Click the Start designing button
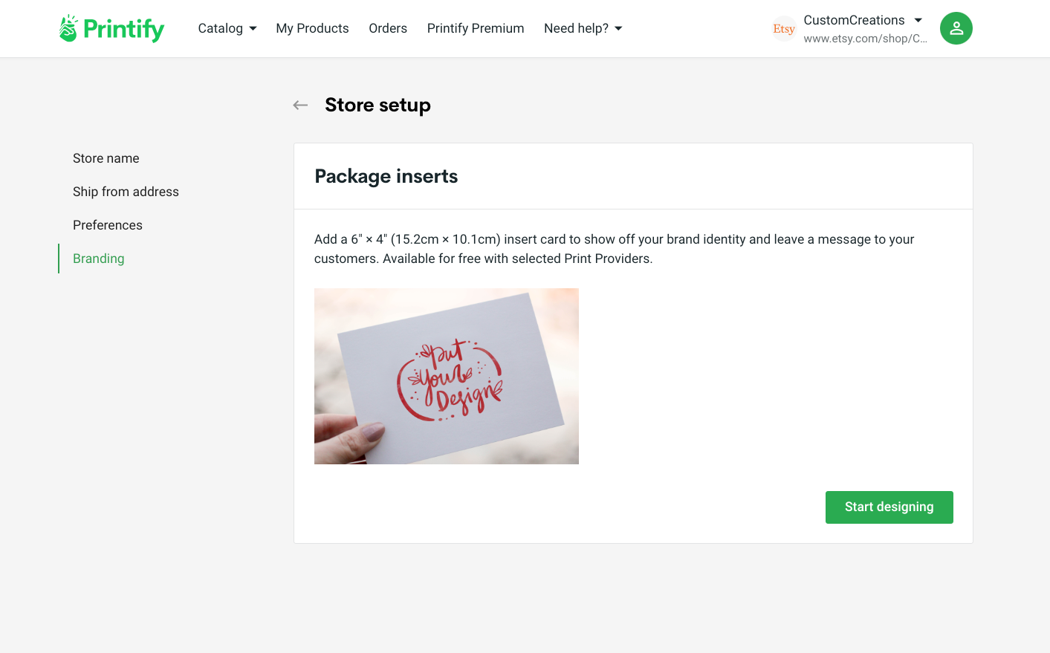1050x653 pixels. 889,507
